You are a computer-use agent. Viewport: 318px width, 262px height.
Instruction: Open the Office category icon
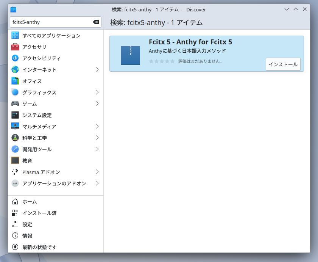coord(15,81)
